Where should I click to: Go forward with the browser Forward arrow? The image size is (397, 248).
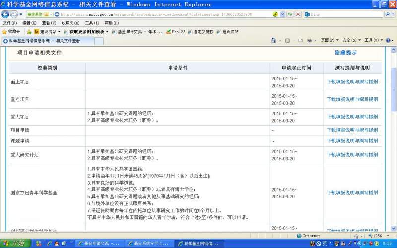[14, 14]
